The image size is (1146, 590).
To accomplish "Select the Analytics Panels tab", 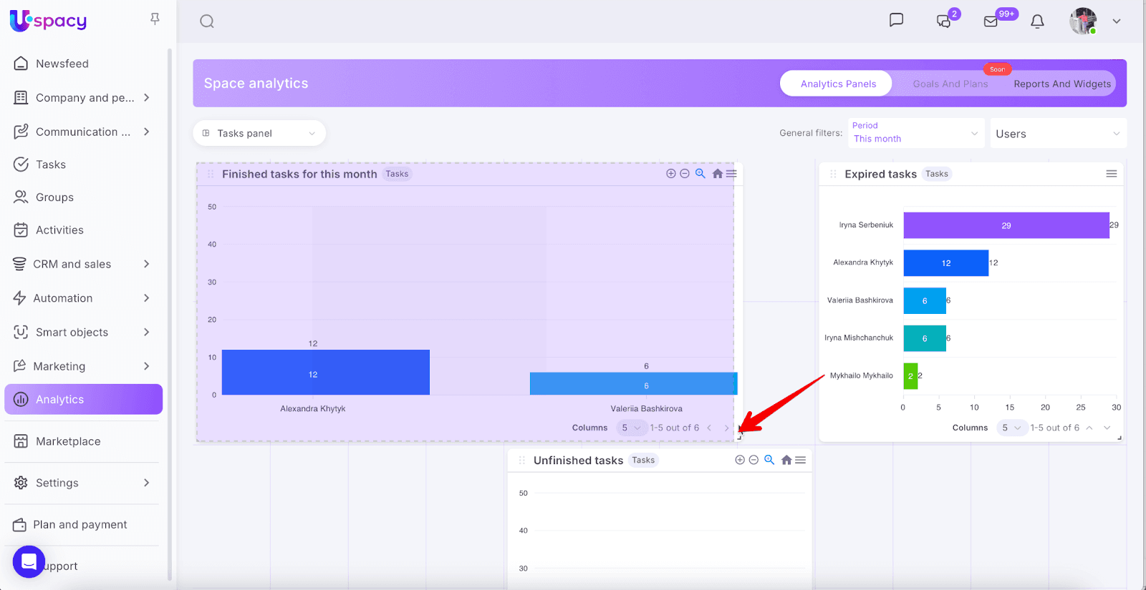I will click(837, 84).
